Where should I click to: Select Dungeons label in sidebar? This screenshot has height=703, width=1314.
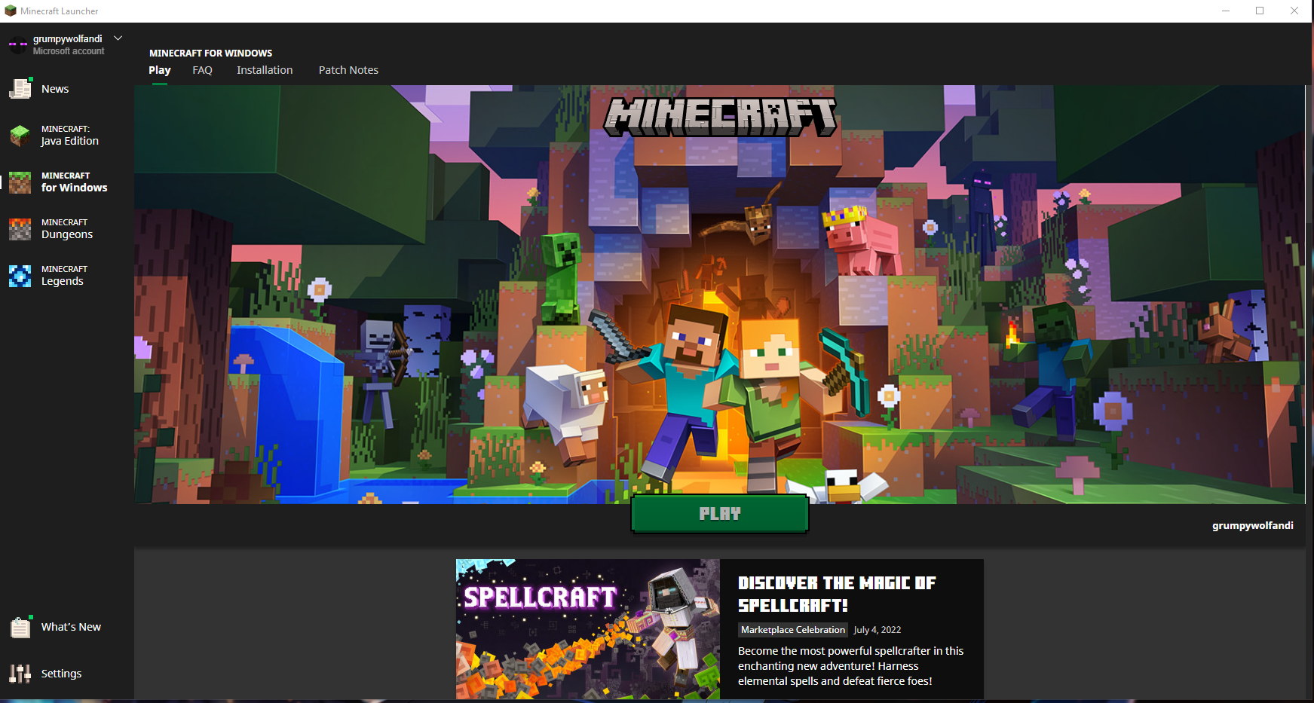click(x=67, y=234)
